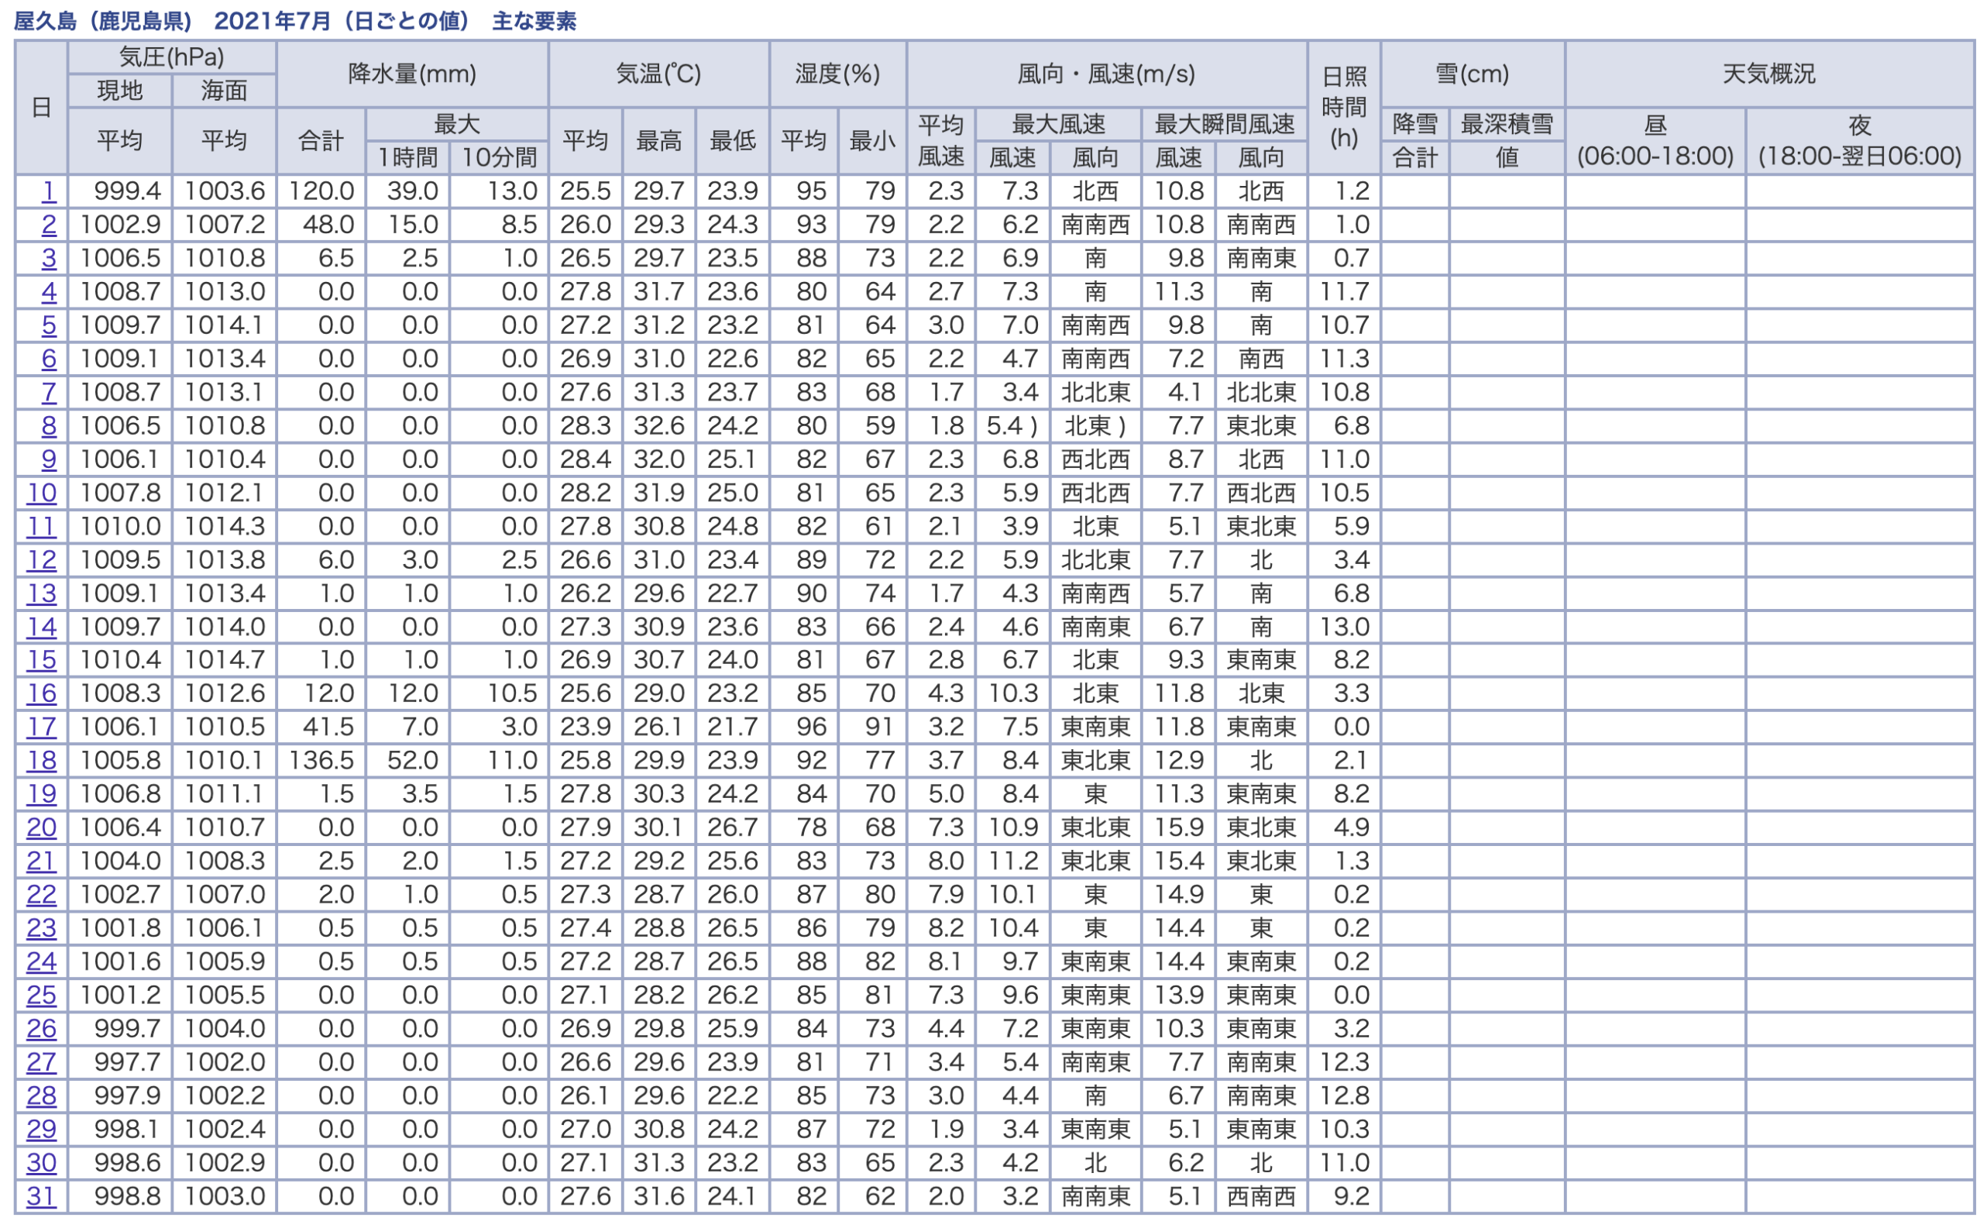The width and height of the screenshot is (1983, 1221).
Task: Select the 120.0 precipitation cell for day 1
Action: (321, 191)
